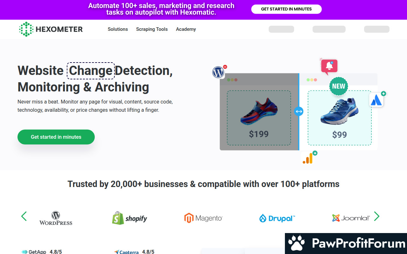Click the Google Analytics bar chart icon

coord(308,158)
